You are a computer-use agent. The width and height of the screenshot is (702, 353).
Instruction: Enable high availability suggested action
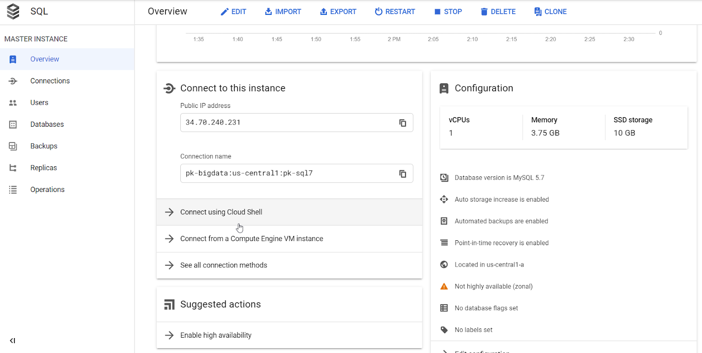point(290,335)
